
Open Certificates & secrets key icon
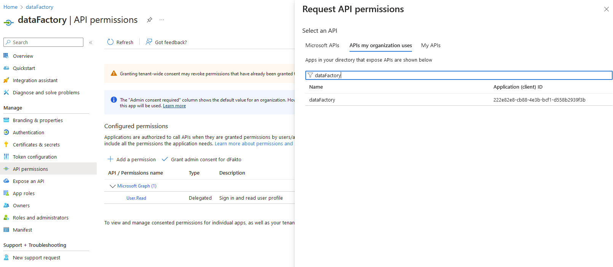pos(6,145)
